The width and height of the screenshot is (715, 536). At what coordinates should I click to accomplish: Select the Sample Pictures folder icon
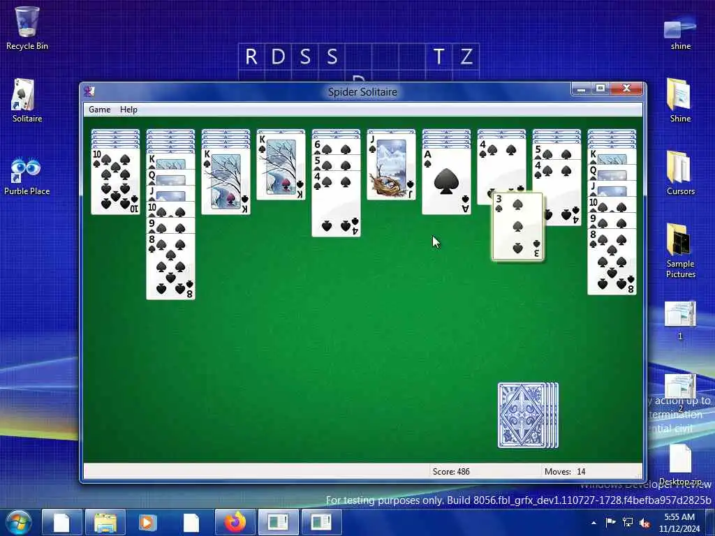680,251
